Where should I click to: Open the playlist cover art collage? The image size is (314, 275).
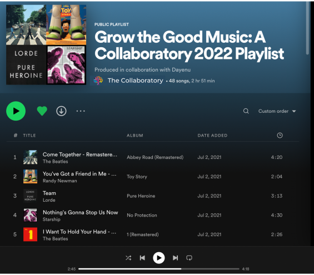[x=46, y=44]
